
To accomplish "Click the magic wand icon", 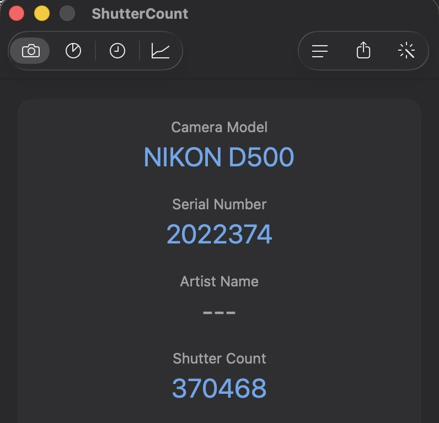I will coord(406,51).
